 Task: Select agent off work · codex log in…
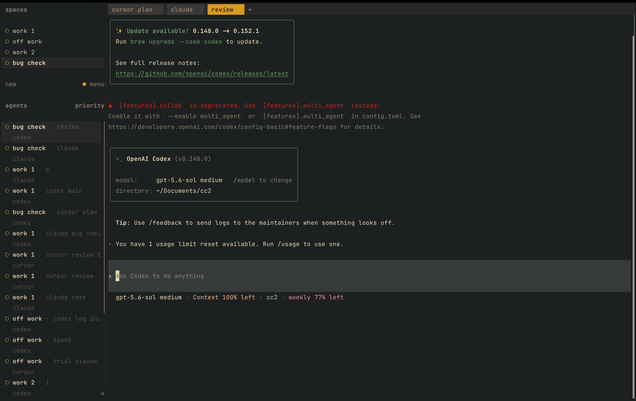(x=52, y=324)
